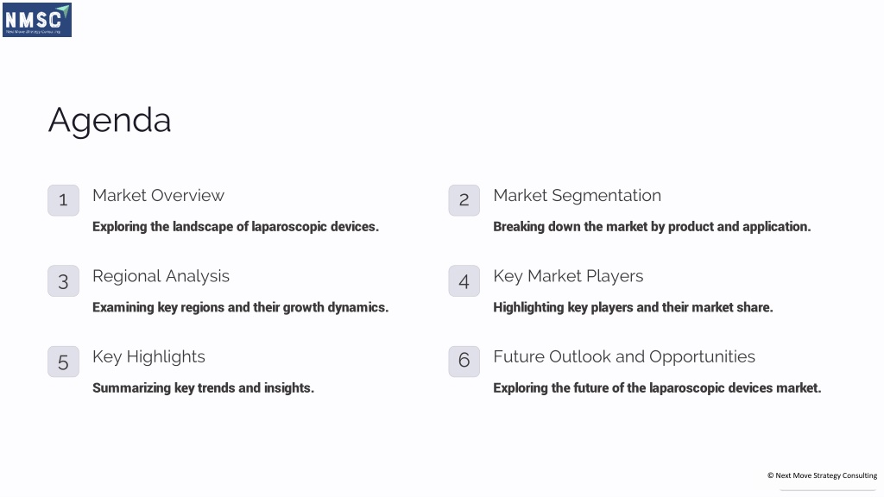Image resolution: width=884 pixels, height=497 pixels.
Task: Open the Market Segmentation heading
Action: [577, 196]
